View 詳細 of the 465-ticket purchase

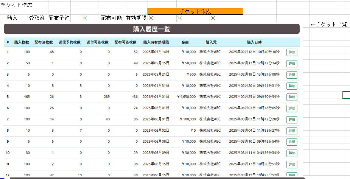(x=292, y=97)
